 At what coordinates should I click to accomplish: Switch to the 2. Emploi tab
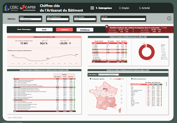(124, 8)
